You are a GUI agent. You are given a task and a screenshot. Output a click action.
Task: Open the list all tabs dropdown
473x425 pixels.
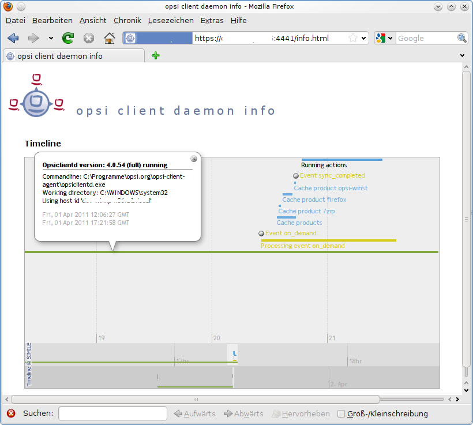(x=462, y=55)
